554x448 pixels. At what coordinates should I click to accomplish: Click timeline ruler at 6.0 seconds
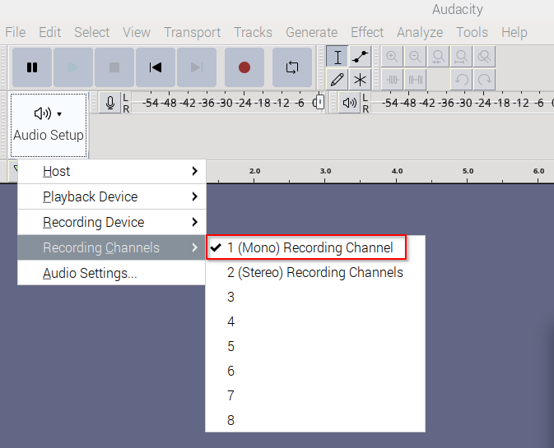coord(538,172)
